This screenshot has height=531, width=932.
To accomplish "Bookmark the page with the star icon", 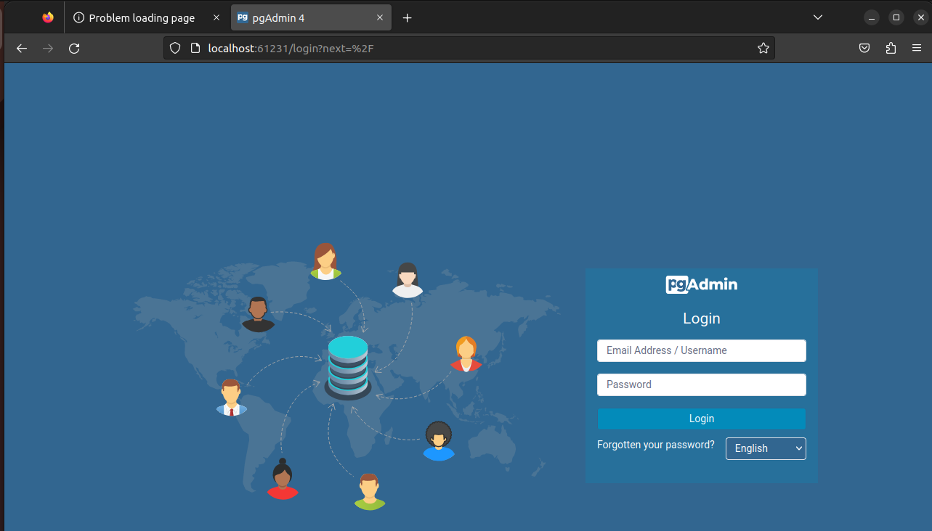I will coord(763,48).
